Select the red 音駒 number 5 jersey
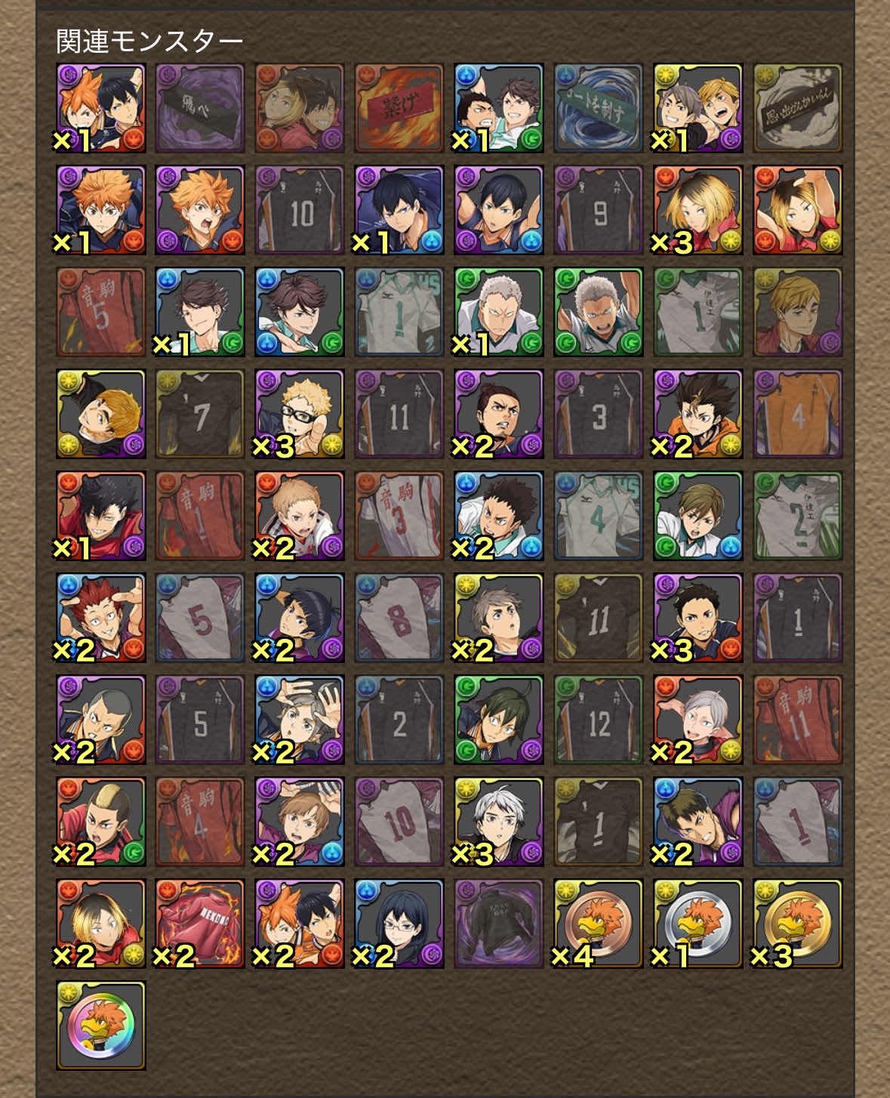Screen dimensions: 890x1098 pos(100,312)
